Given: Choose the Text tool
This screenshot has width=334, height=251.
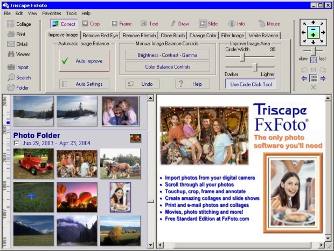Looking at the screenshot, I should click(150, 24).
